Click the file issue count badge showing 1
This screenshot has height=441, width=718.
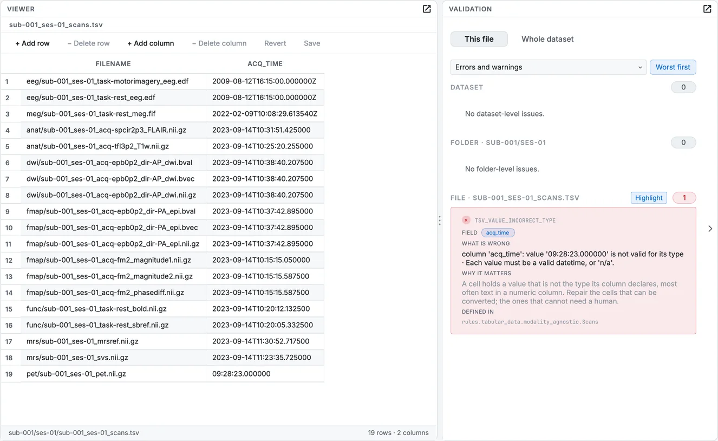pyautogui.click(x=684, y=198)
